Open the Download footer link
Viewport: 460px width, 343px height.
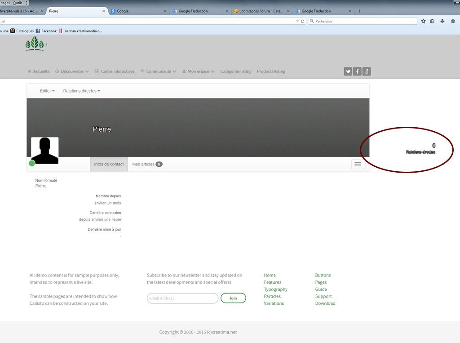(325, 303)
